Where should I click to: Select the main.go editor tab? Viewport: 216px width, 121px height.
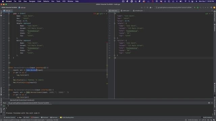pos(8,11)
